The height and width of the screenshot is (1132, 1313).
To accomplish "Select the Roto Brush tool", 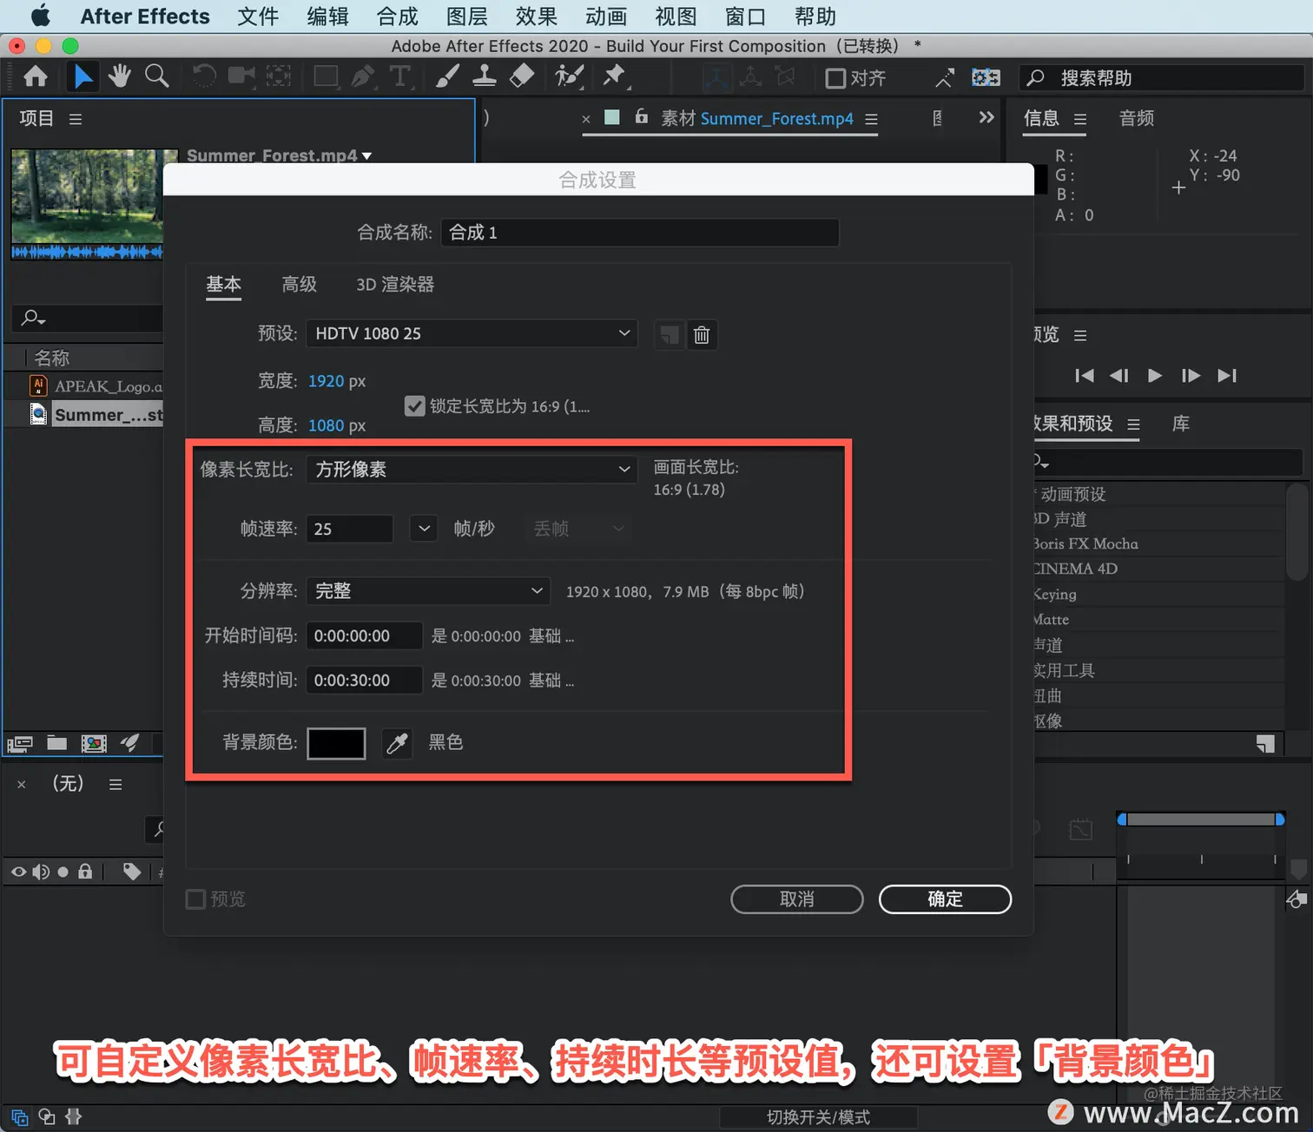I will [x=570, y=77].
